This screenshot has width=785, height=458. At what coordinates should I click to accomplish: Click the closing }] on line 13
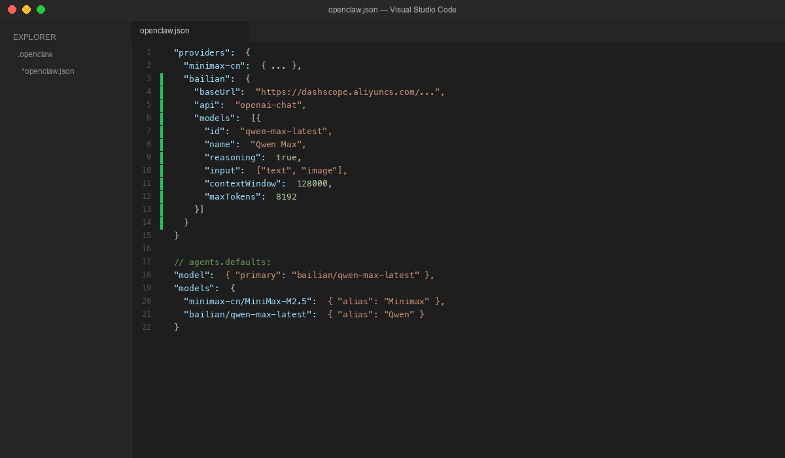pyautogui.click(x=199, y=209)
